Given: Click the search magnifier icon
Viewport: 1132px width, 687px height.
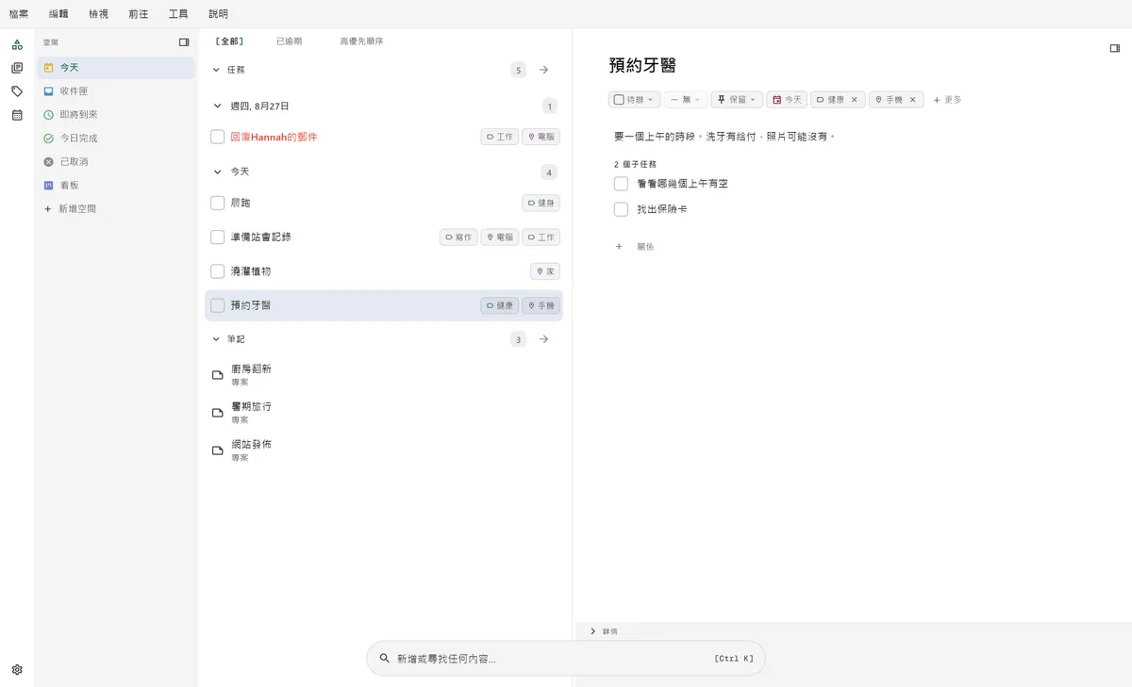Looking at the screenshot, I should [384, 659].
